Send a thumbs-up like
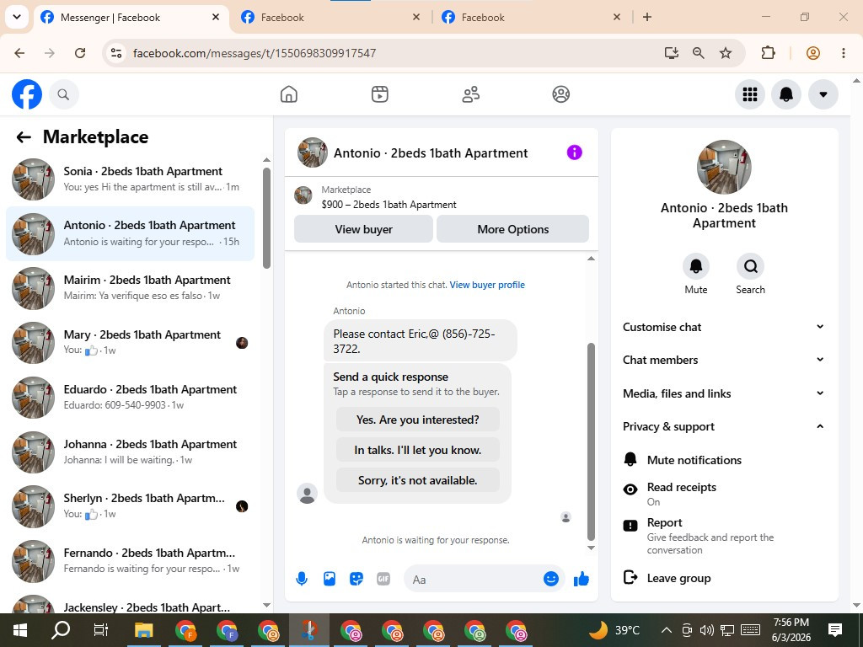This screenshot has height=647, width=863. [582, 579]
